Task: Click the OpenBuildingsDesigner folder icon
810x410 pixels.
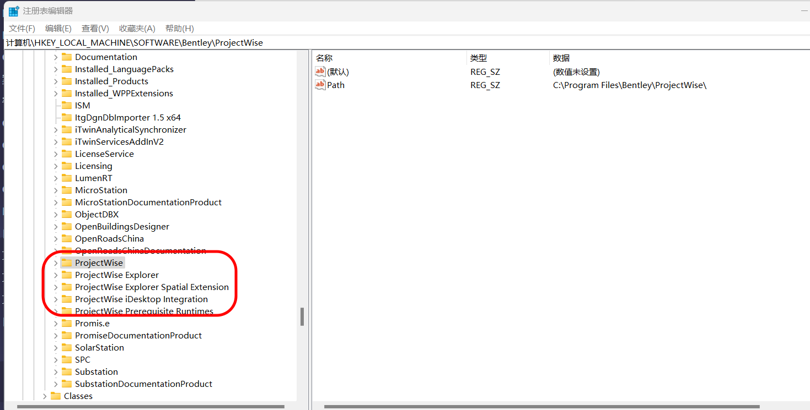Action: pyautogui.click(x=67, y=226)
